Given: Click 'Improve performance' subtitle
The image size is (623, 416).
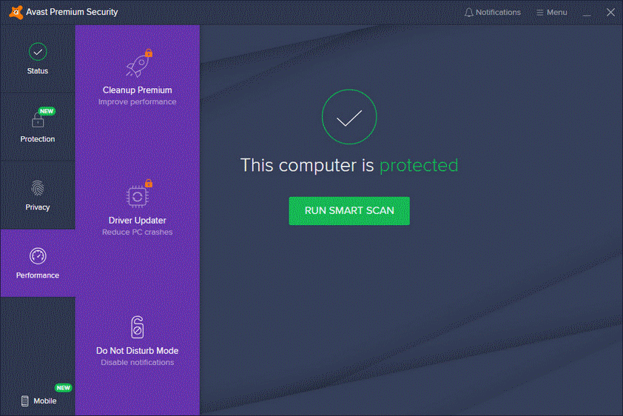Looking at the screenshot, I should 138,102.
